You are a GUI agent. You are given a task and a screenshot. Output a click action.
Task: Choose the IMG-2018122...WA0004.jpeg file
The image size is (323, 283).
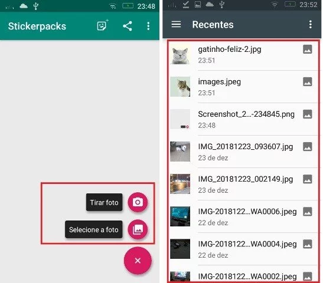[x=244, y=249]
